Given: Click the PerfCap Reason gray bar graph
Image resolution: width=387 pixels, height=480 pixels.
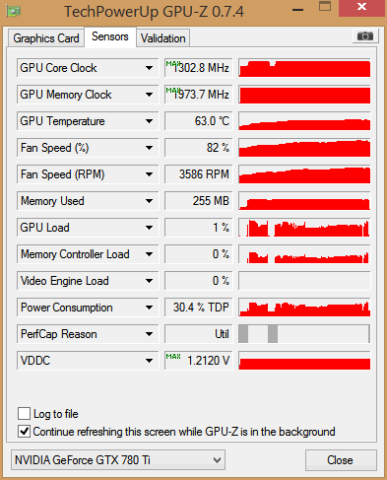Looking at the screenshot, I should [x=304, y=334].
